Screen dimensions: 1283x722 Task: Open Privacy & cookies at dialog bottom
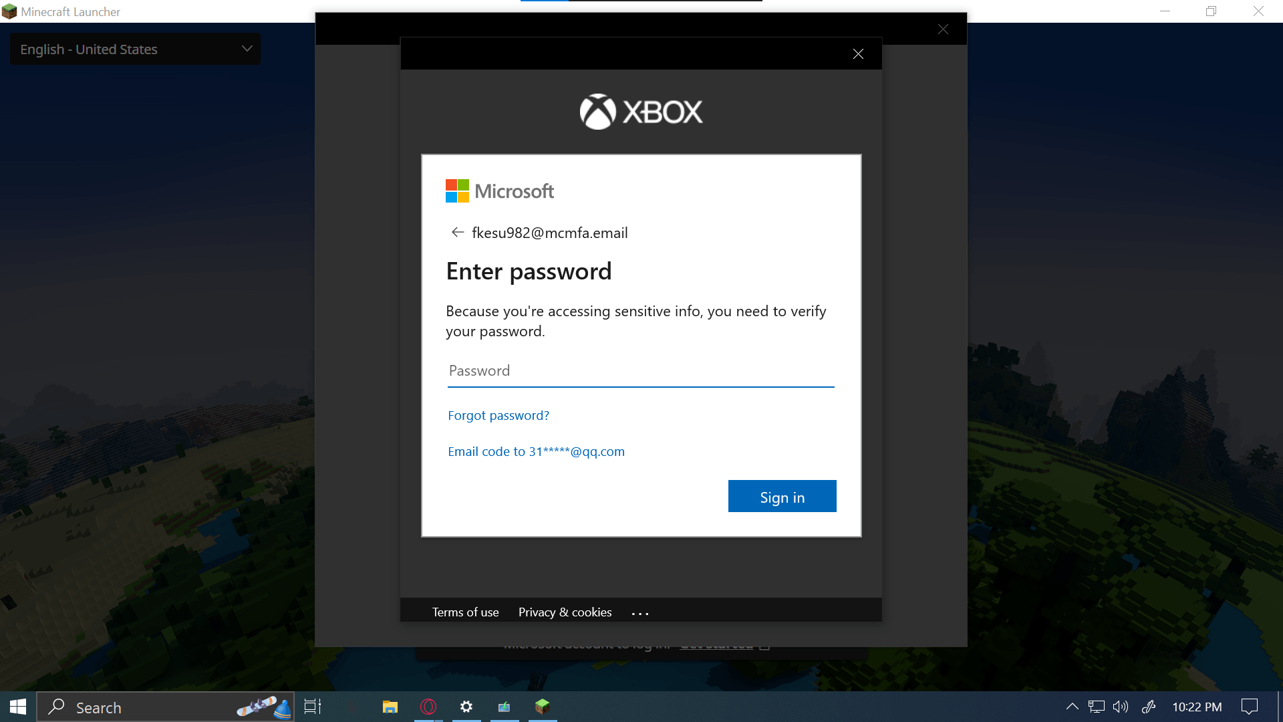pos(565,611)
